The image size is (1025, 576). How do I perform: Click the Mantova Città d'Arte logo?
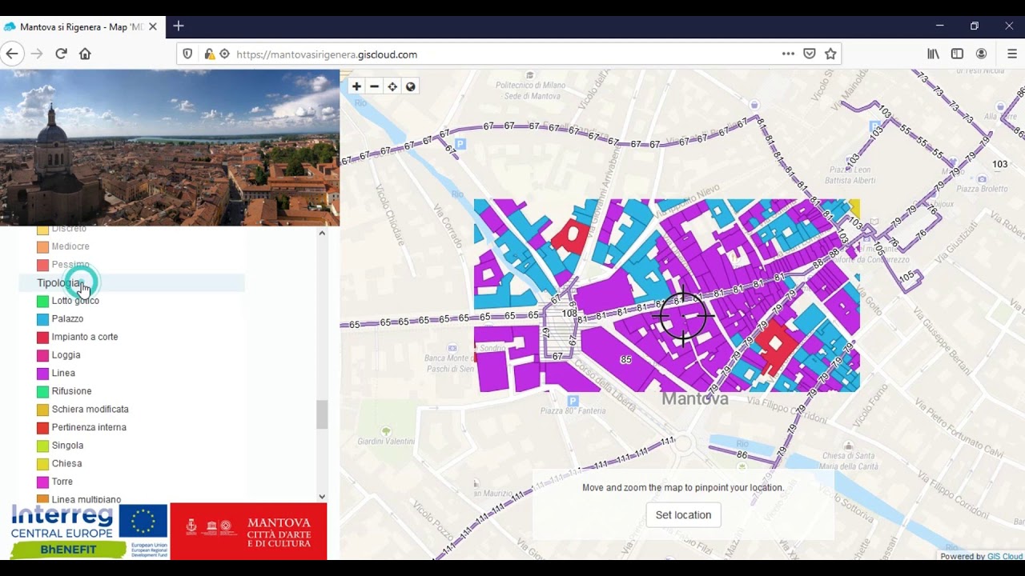[x=248, y=531]
